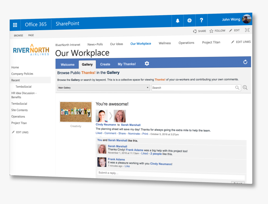Click John Wong user name

click(x=231, y=20)
